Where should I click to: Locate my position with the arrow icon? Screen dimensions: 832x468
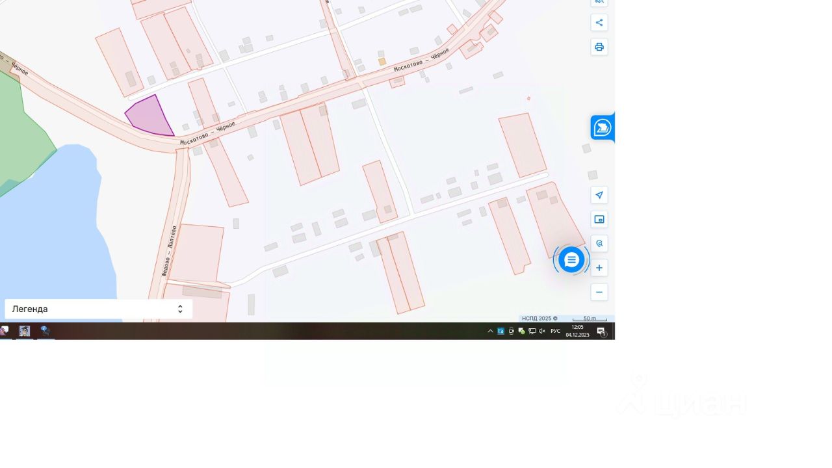[x=599, y=195]
